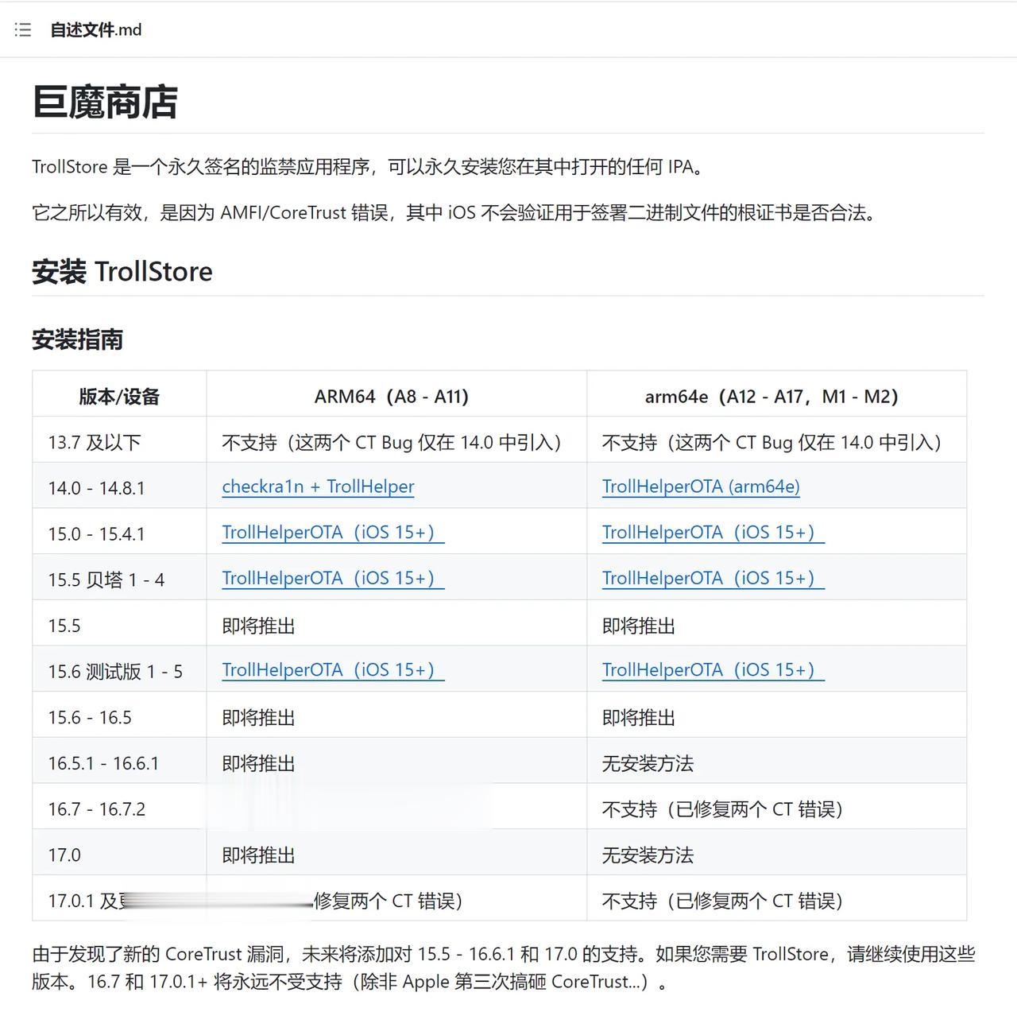The width and height of the screenshot is (1017, 1012).
Task: Open ARM64 TrollHelperOTA link in 15.5 贝塔 1 - 4 row
Action: [x=333, y=579]
